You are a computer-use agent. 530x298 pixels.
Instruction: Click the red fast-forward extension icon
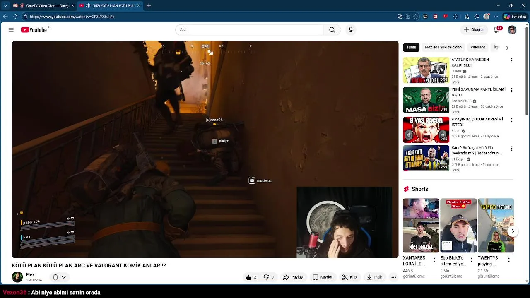click(435, 17)
